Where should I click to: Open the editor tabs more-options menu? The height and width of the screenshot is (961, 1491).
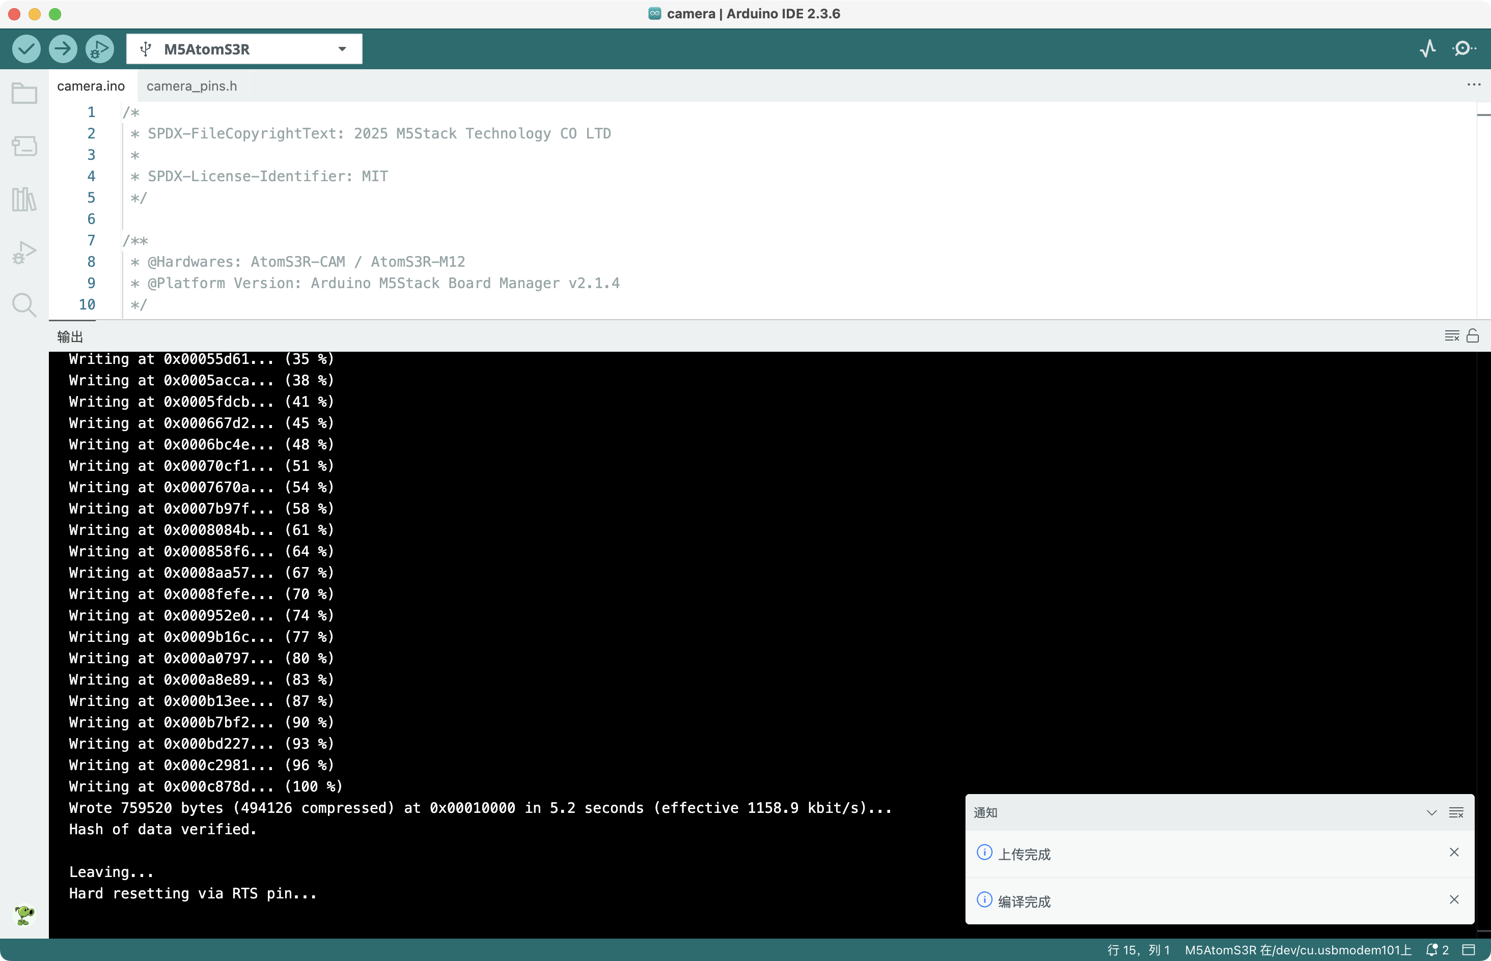1474,85
